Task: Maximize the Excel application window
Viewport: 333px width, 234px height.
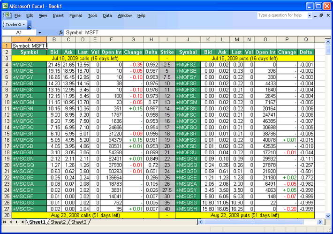Action: pos(318,6)
